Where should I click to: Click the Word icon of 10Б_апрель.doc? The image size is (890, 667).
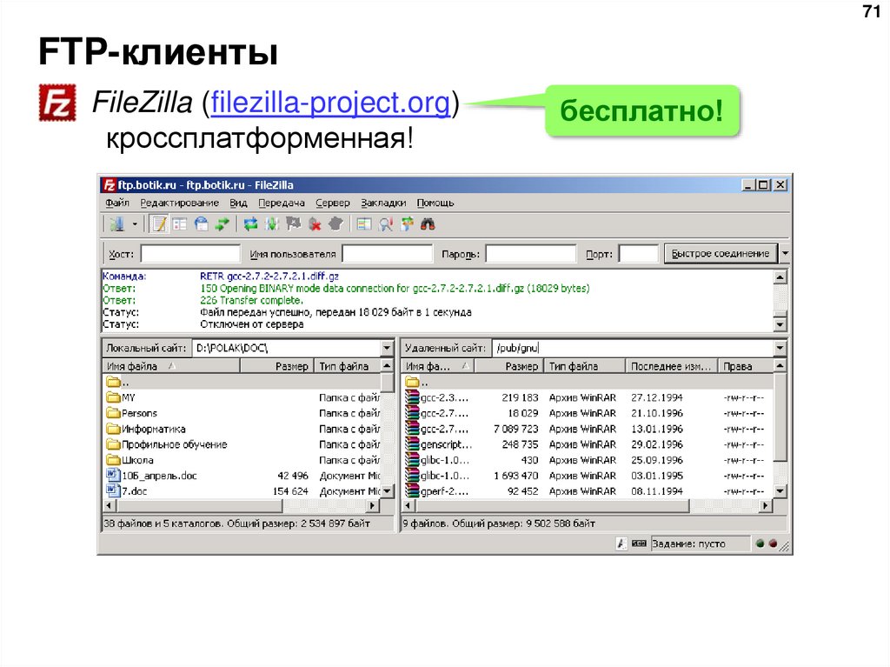(113, 475)
